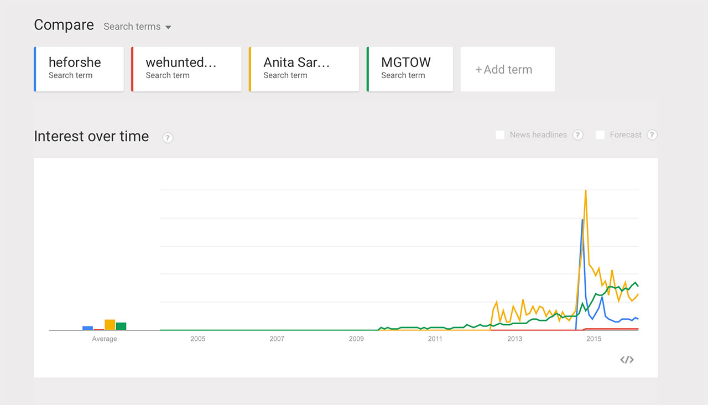Screen dimensions: 708x405
Task: Click the blue heforshe average bar
Action: point(87,328)
